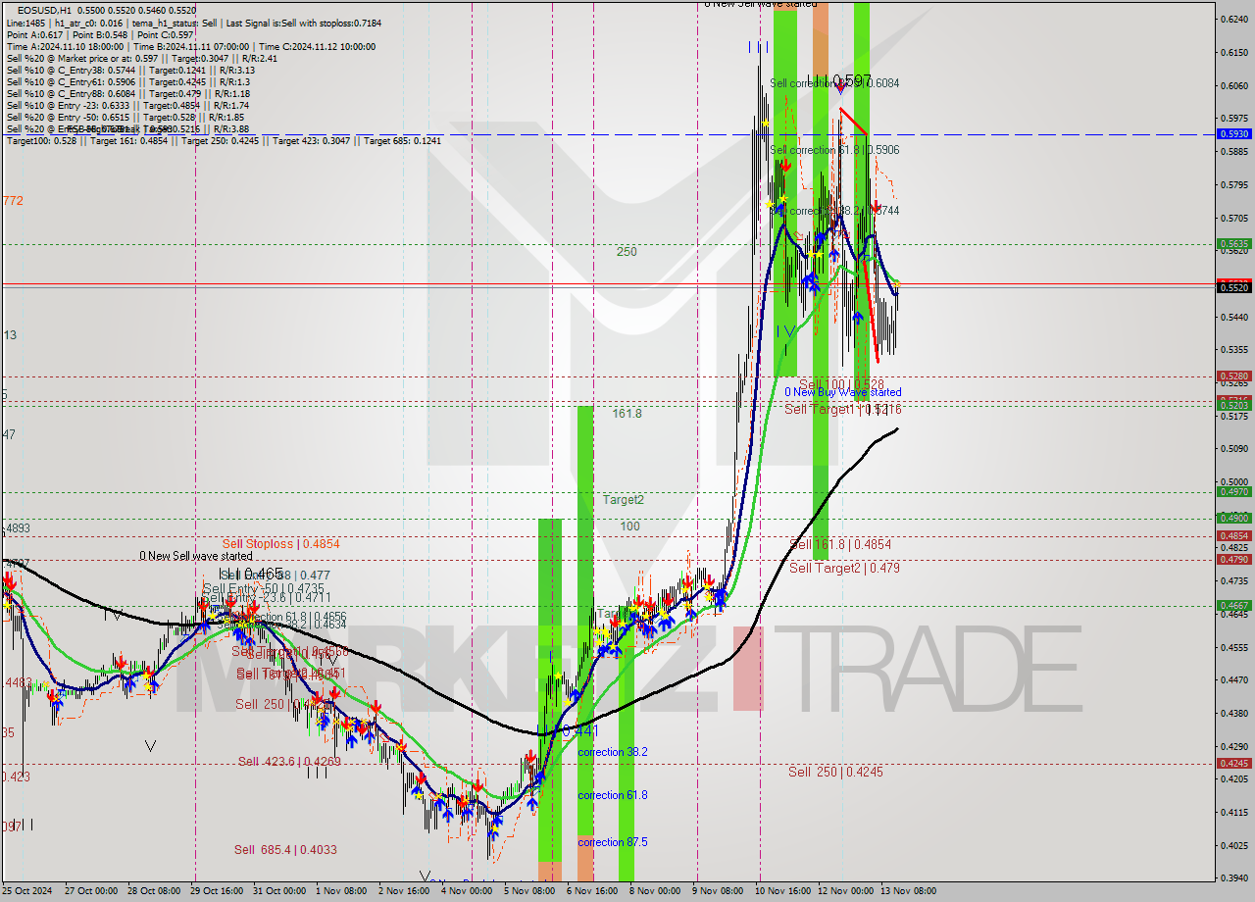Click the blue 0.5930 price tag
1255x902 pixels.
point(1233,133)
